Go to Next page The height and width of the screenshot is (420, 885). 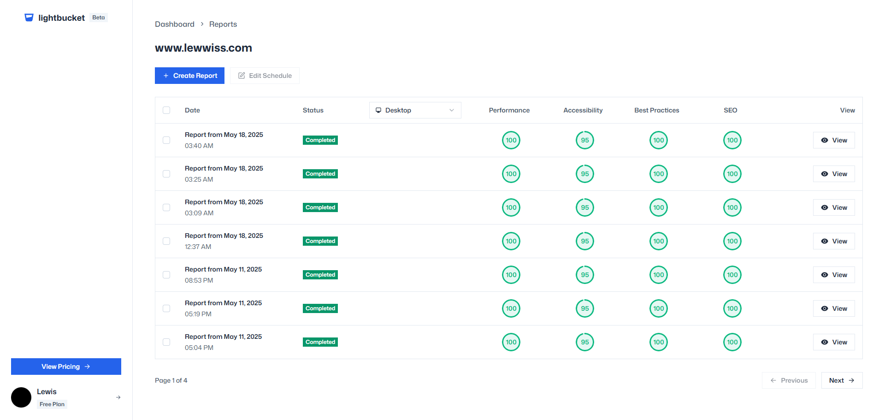[842, 380]
